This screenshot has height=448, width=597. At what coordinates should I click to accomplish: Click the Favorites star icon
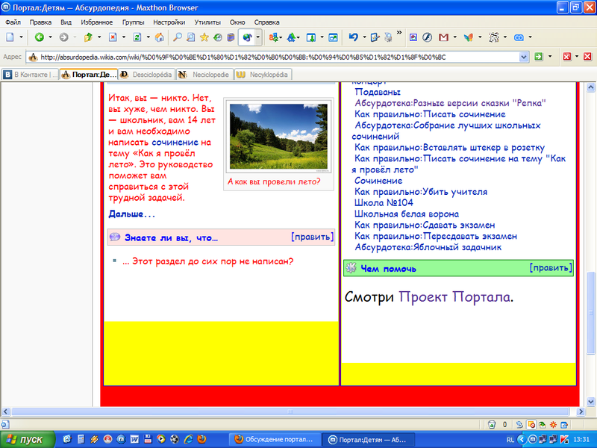[x=204, y=37]
